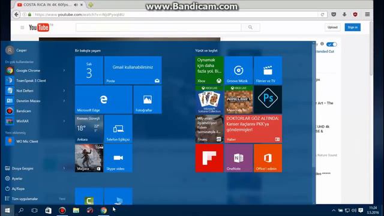Open the Posta mail tile

[133, 70]
